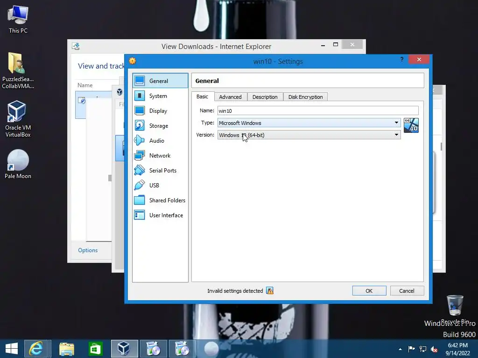Click the first installer disc taskbar icon
This screenshot has height=358, width=478.
(153, 349)
